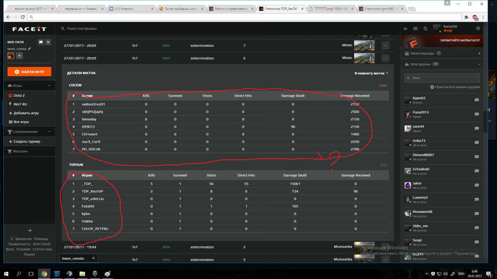The width and height of the screenshot is (497, 279).
Task: Open the Windows Start menu
Action: 7,274
